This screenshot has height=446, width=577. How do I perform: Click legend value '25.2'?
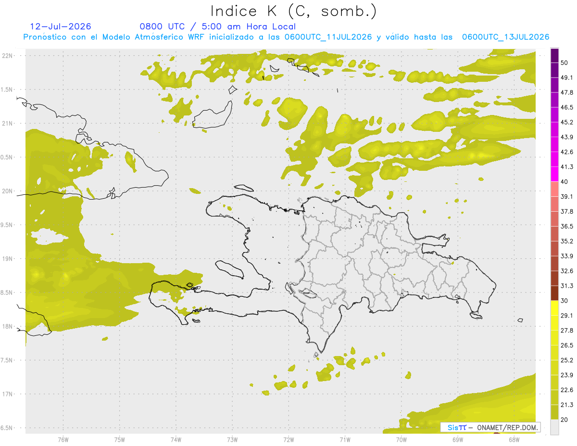[x=567, y=360]
